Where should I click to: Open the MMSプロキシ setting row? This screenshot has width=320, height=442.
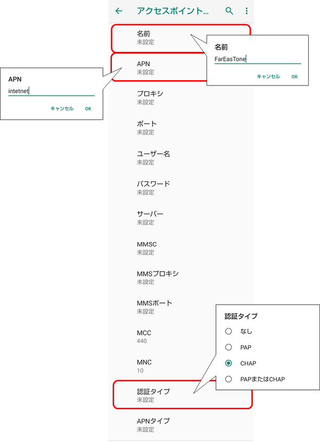pyautogui.click(x=181, y=277)
